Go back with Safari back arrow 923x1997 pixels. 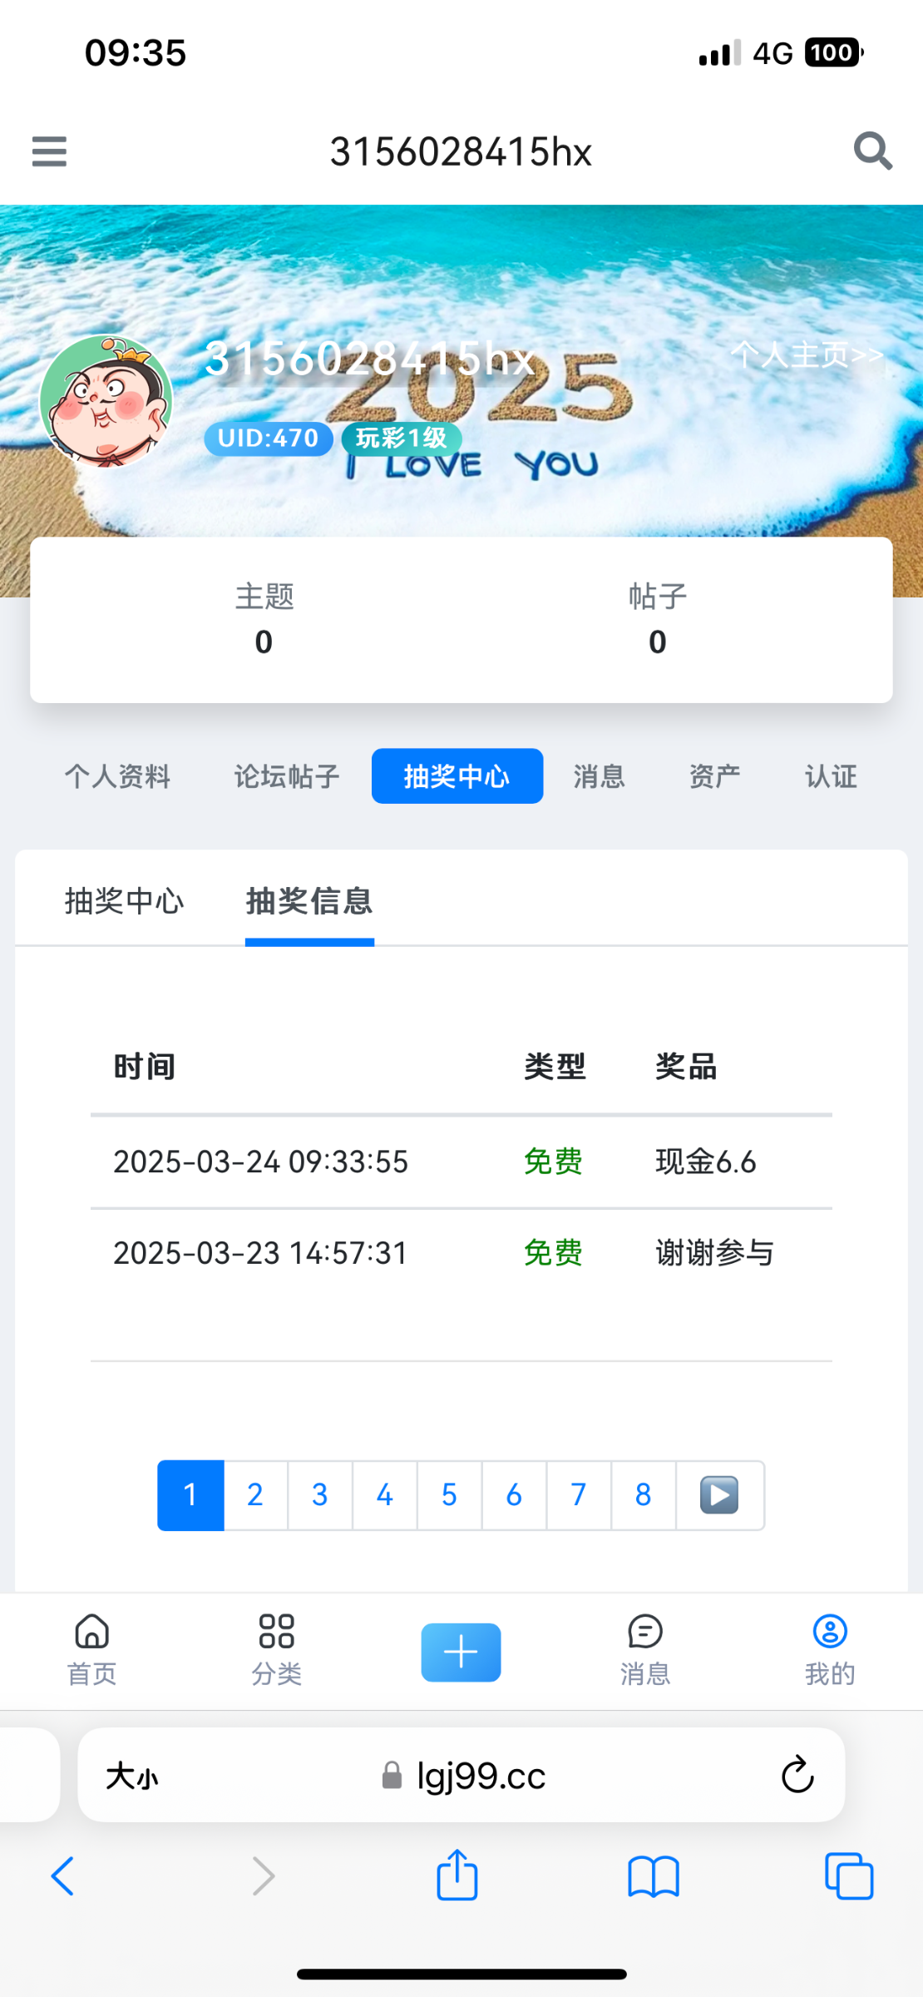point(63,1877)
